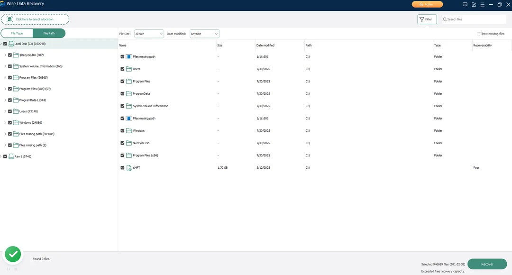Sort by the Name column header
The image size is (512, 275).
click(167, 46)
